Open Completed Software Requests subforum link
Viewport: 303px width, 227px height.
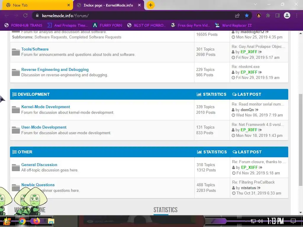pyautogui.click(x=95, y=37)
